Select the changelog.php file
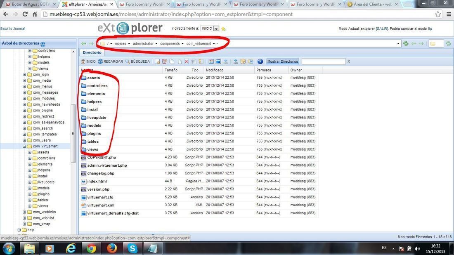The height and width of the screenshot is (255, 454). pyautogui.click(x=101, y=173)
